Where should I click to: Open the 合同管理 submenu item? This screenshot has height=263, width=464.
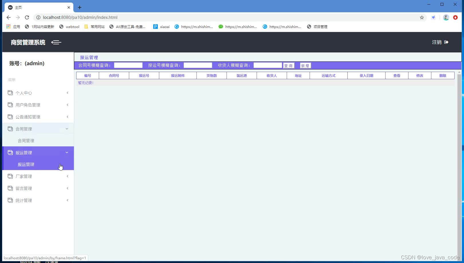tap(26, 141)
